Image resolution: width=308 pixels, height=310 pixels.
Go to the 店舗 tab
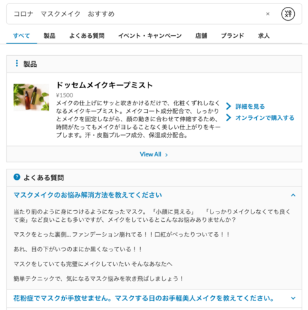click(x=201, y=36)
